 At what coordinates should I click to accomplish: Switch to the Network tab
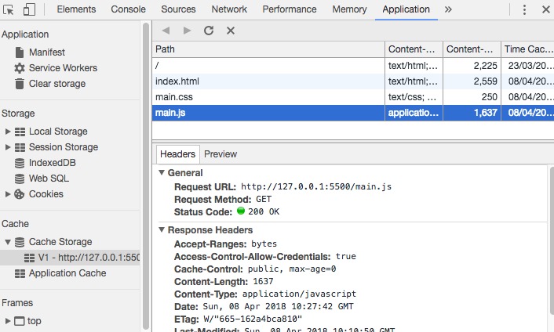click(229, 9)
